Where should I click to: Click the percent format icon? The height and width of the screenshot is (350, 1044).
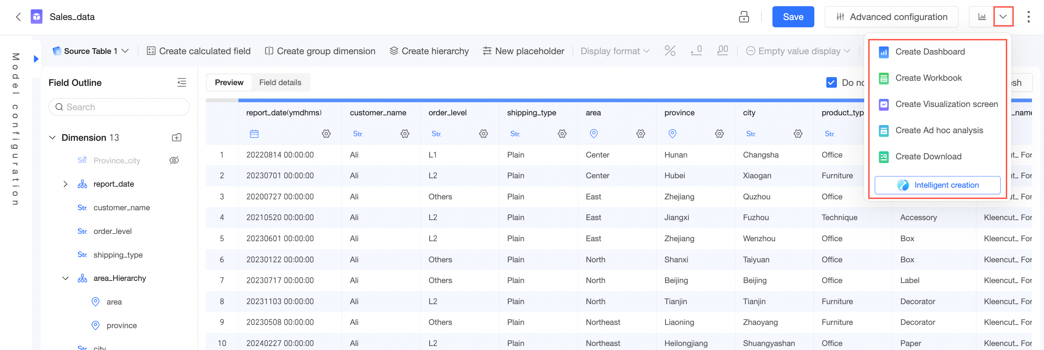coord(670,51)
